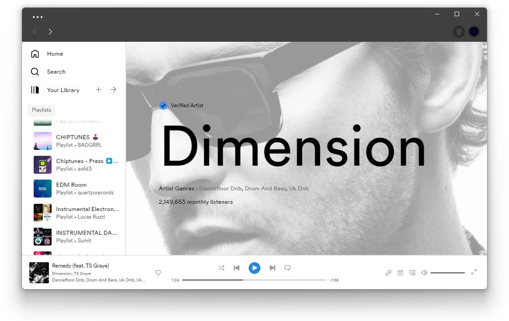Expand Your Library with the arrow
509x321 pixels.
coord(113,90)
